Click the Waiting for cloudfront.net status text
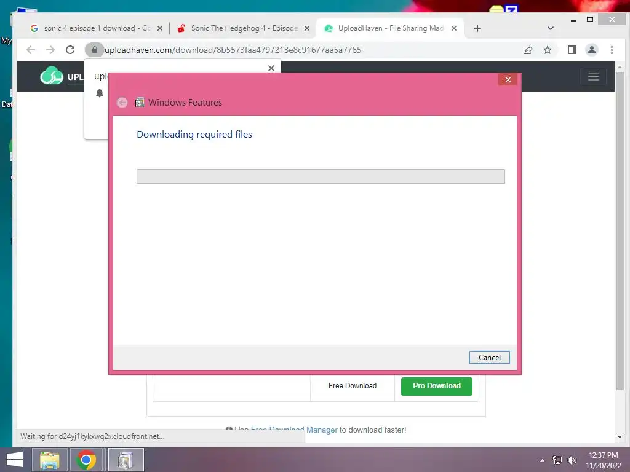 click(x=92, y=436)
